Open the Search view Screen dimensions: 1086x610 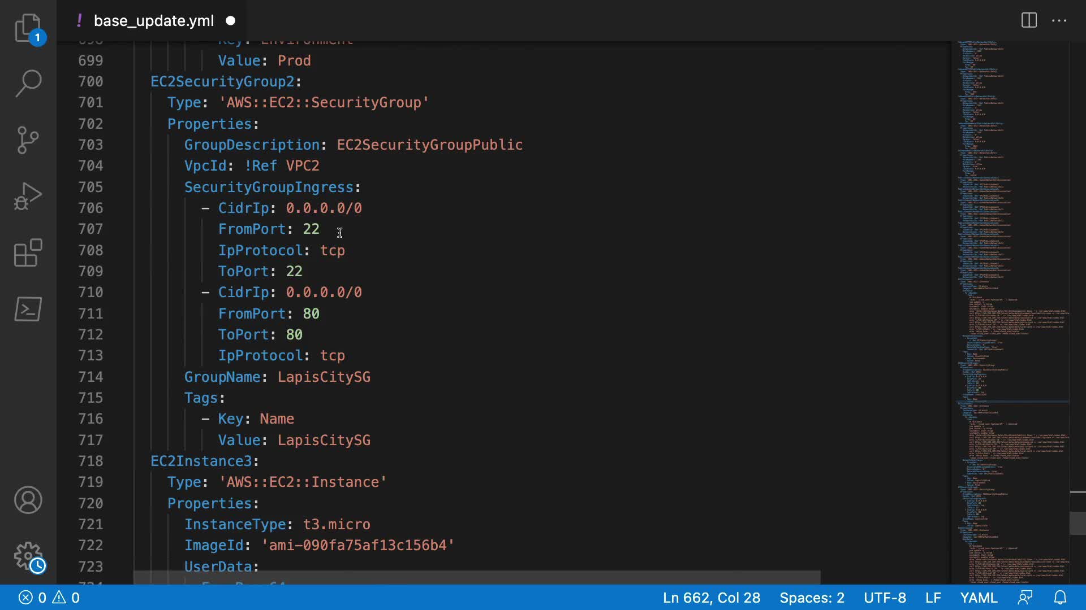click(x=28, y=84)
